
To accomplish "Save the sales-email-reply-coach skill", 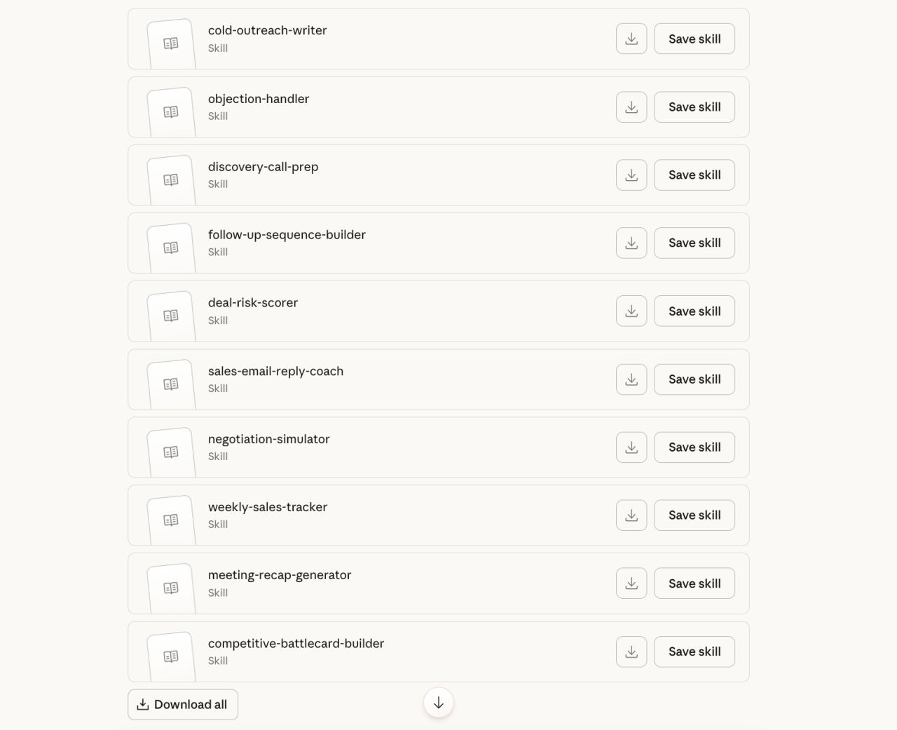I will point(694,379).
